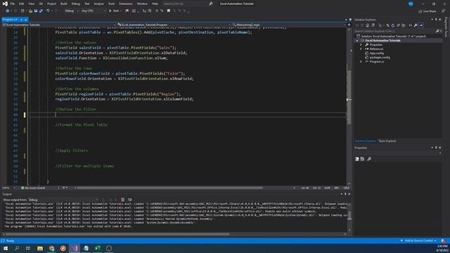Screen dimensions: 450x253
Task: Click the bookmark toolbar icon
Action: (x=169, y=11)
